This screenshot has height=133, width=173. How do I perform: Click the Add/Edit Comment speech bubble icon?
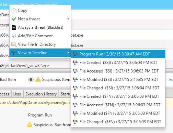(14, 36)
